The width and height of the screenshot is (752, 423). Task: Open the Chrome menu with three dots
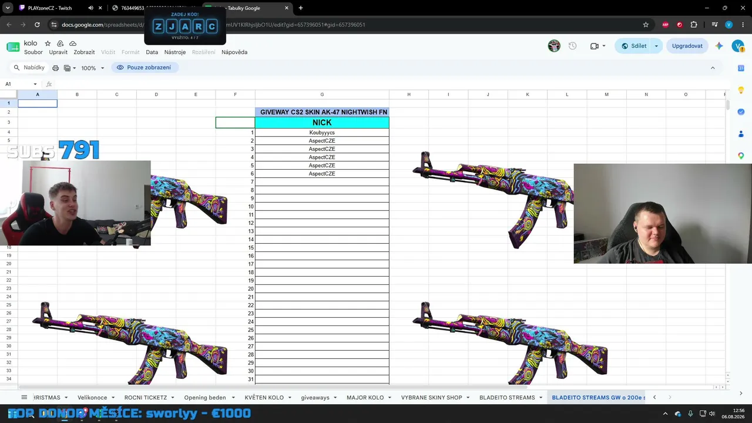(x=742, y=25)
